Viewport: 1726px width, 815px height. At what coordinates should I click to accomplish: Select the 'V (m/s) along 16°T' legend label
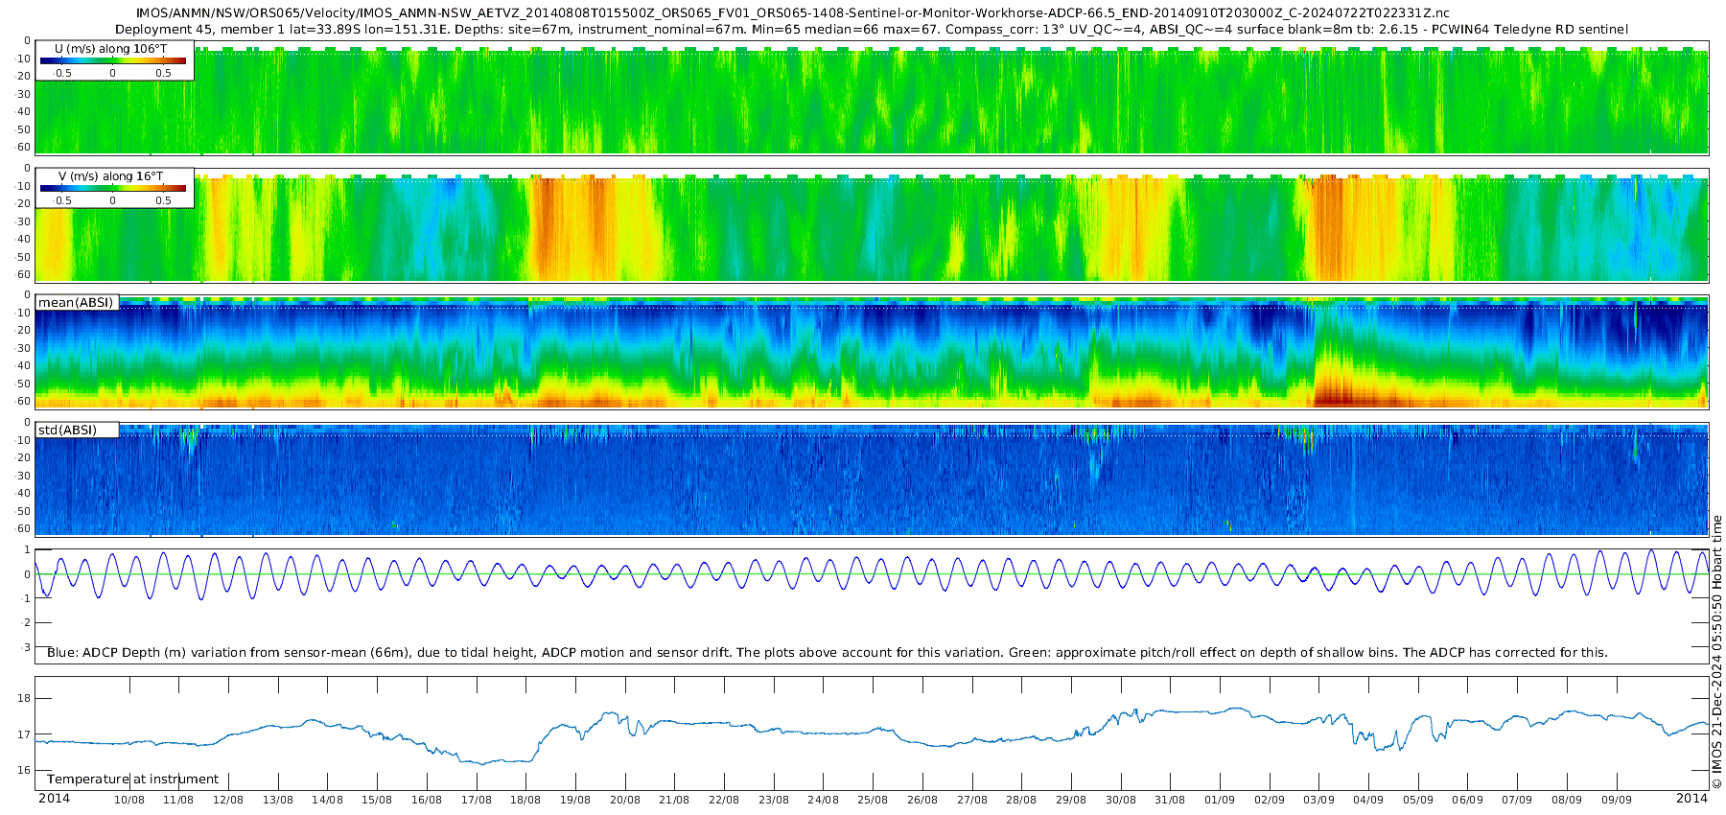(x=111, y=176)
